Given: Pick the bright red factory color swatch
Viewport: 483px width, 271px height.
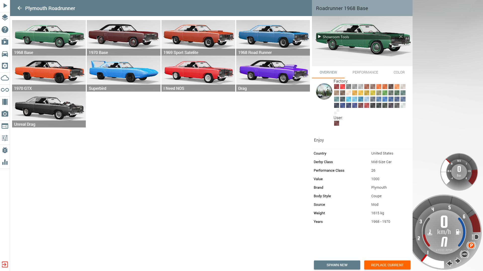Looking at the screenshot, I should [342, 87].
